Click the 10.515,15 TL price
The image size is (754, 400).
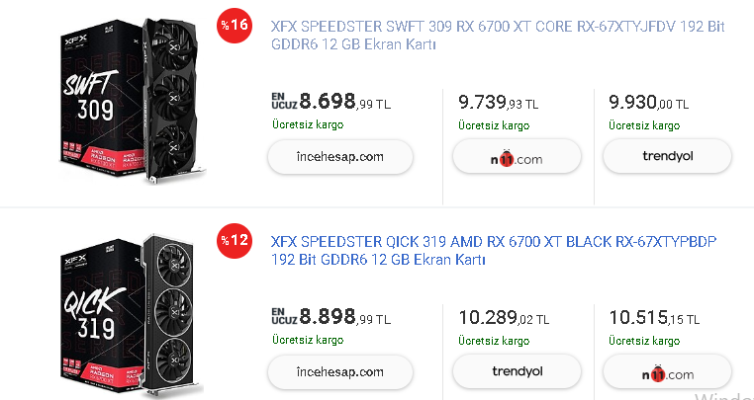tap(654, 317)
